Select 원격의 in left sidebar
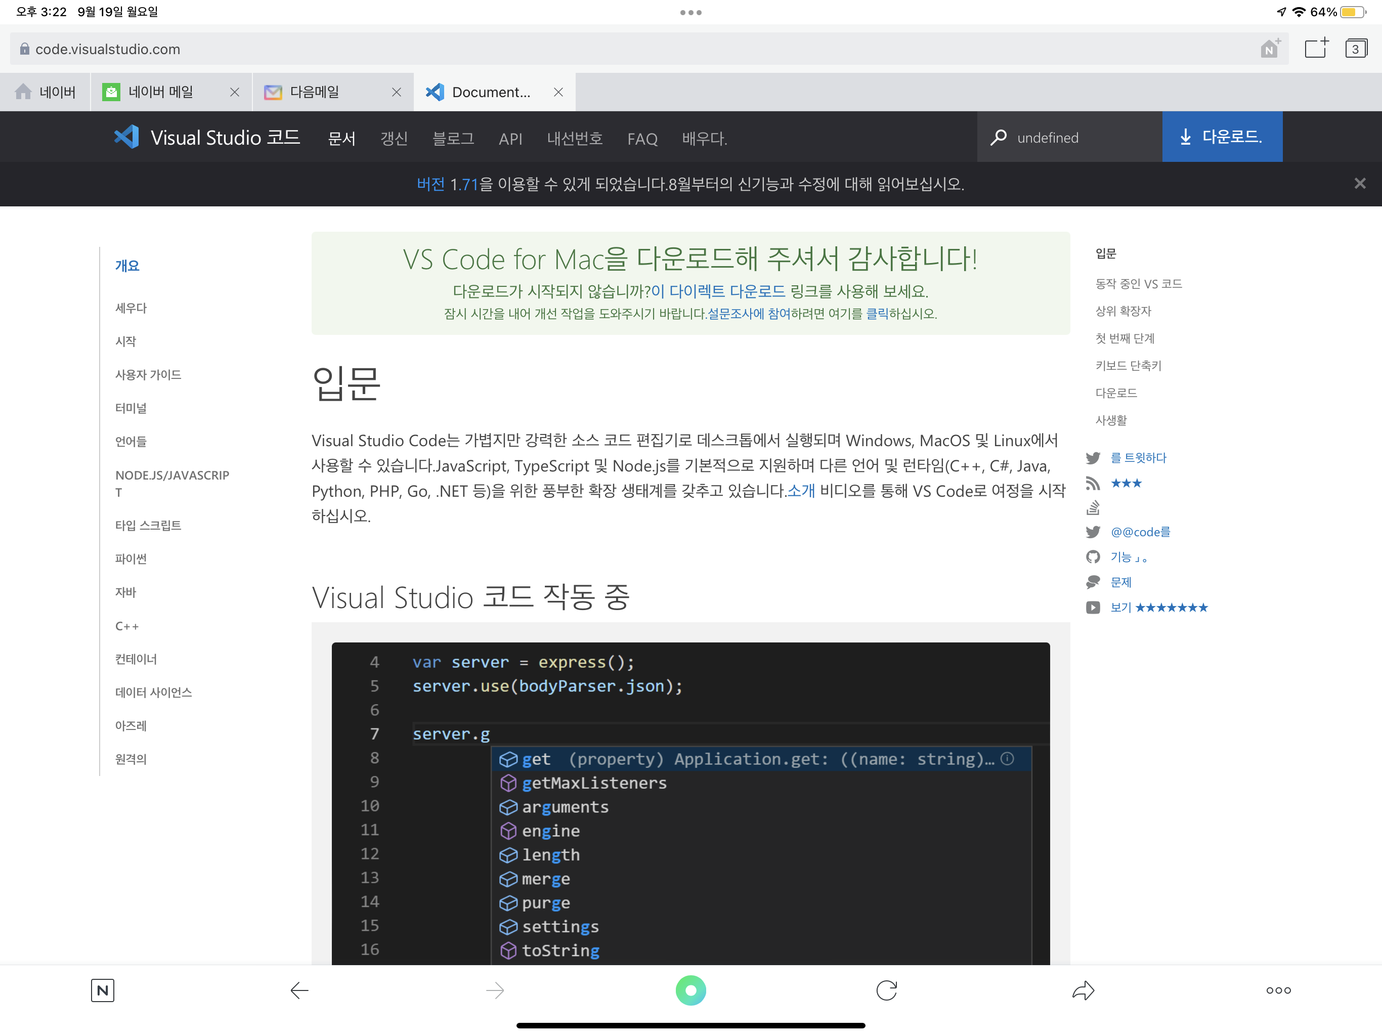This screenshot has height=1036, width=1382. coord(131,759)
